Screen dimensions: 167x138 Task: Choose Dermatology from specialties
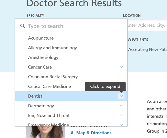67,106
